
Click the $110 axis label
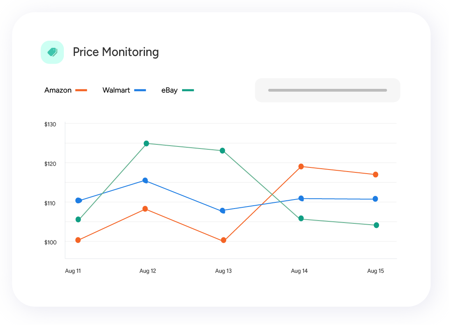(50, 203)
